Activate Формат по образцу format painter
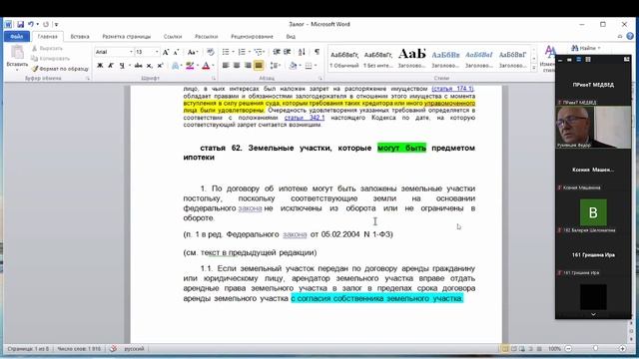This screenshot has width=639, height=359. [60, 69]
